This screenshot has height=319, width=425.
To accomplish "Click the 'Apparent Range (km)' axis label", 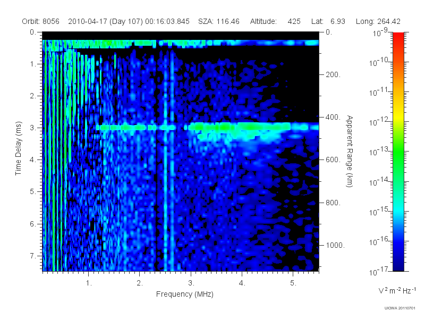I will (x=350, y=152).
